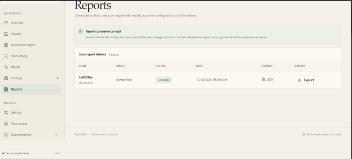Open Settings under Manage

click(31, 113)
